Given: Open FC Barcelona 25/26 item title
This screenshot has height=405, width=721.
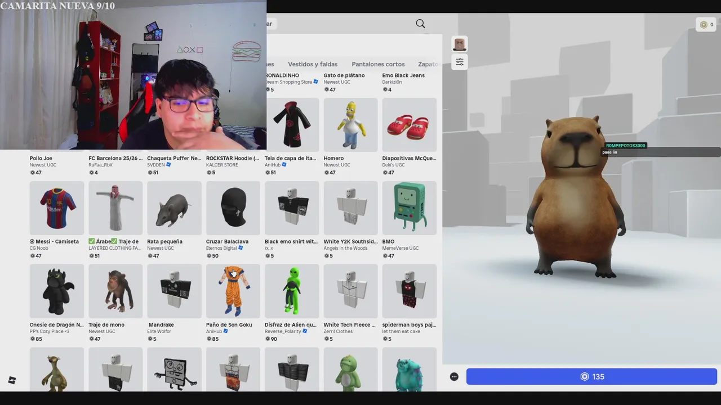Looking at the screenshot, I should 115,158.
